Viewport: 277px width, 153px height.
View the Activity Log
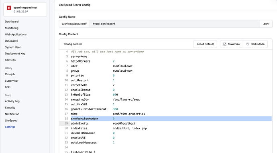(12, 101)
